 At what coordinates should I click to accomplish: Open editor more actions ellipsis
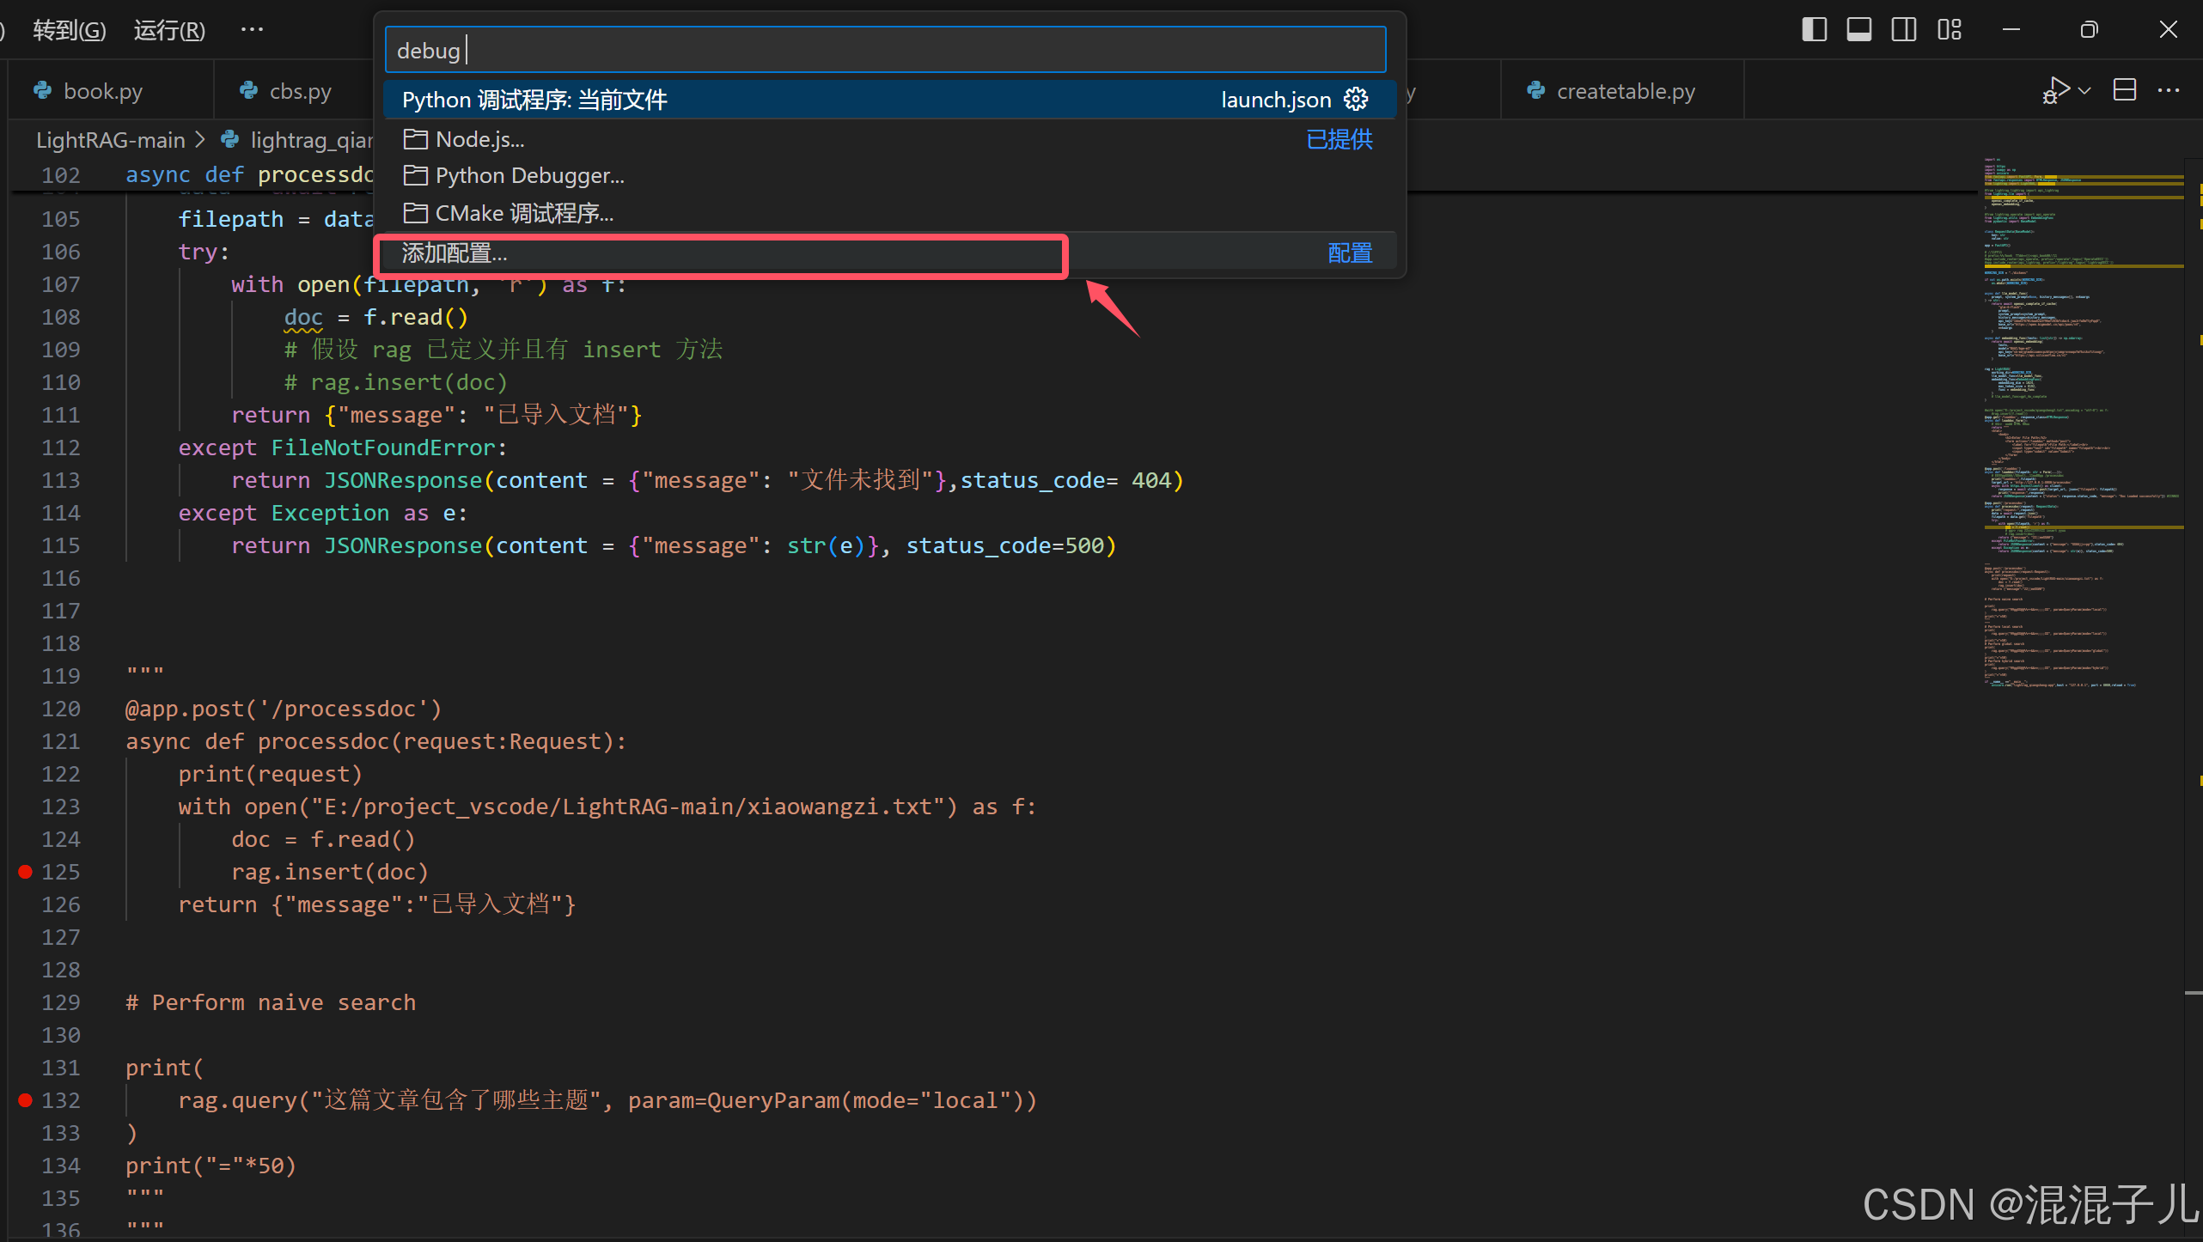pos(2169,90)
